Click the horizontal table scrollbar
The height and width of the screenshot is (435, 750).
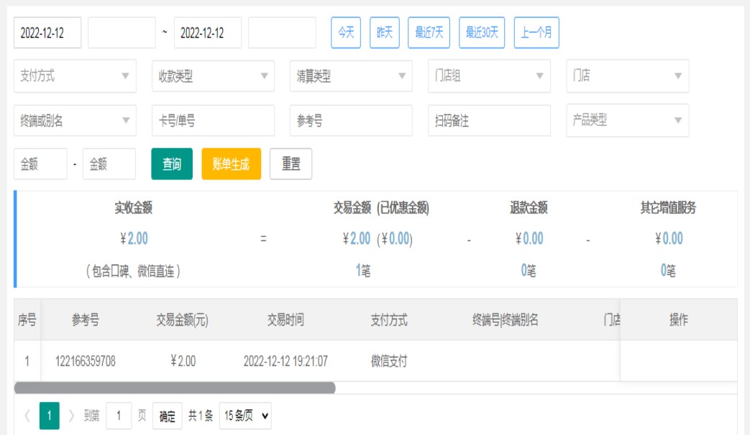tap(175, 388)
